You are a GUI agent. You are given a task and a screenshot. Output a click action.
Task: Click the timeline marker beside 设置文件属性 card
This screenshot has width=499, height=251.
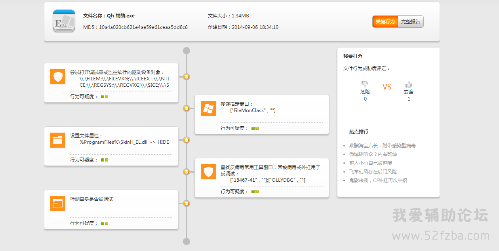coord(187,140)
